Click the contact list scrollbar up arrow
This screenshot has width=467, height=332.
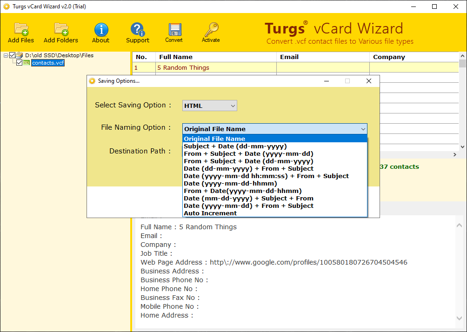pyautogui.click(x=462, y=56)
